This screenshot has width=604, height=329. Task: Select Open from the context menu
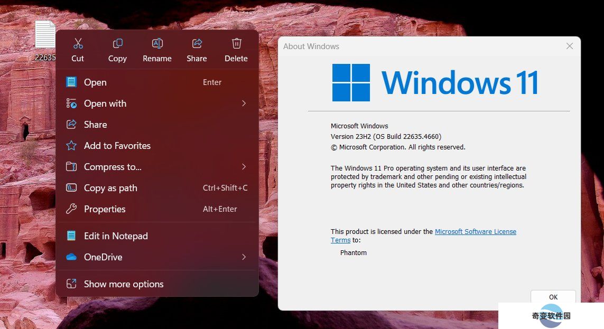pyautogui.click(x=157, y=82)
